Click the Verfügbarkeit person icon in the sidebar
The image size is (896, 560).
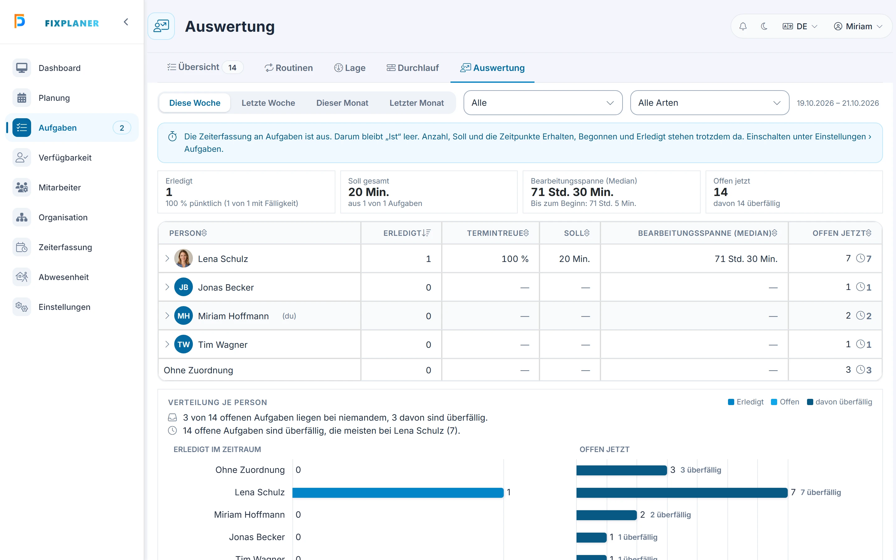pyautogui.click(x=22, y=158)
